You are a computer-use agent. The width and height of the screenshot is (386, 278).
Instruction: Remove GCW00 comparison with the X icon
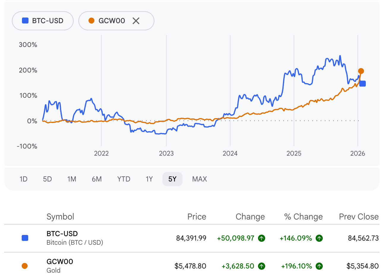click(136, 21)
